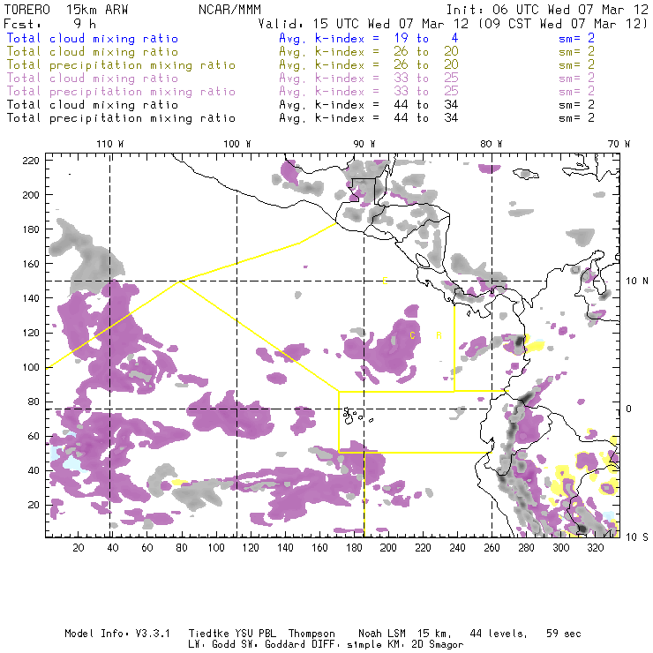
Task: Click the "TORERO 15km ARW" title text
Action: [x=66, y=10]
